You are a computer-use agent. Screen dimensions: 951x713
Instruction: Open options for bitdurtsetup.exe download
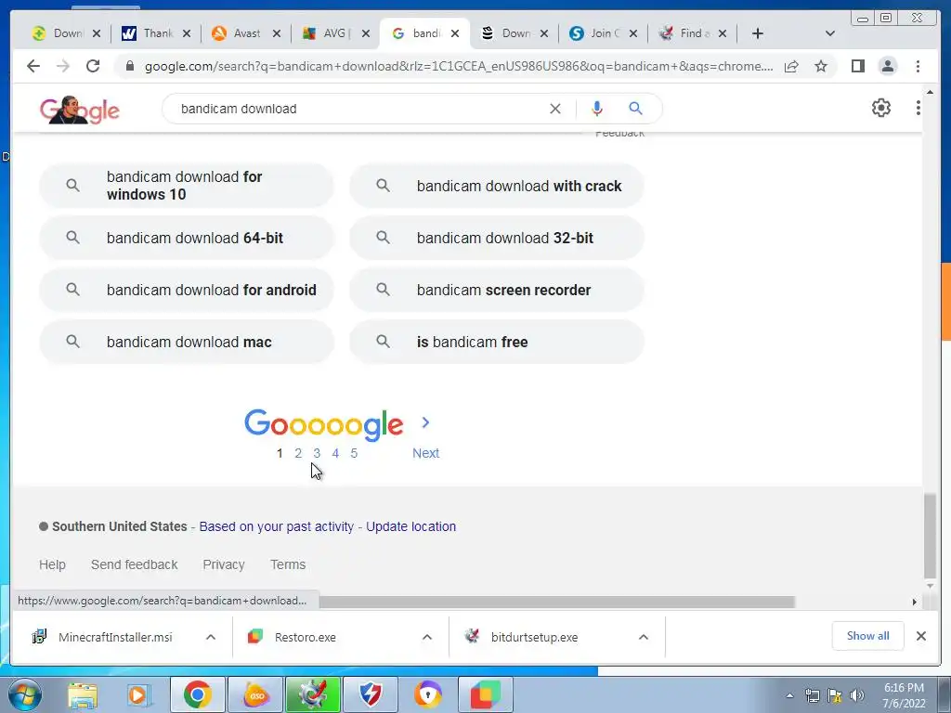644,637
